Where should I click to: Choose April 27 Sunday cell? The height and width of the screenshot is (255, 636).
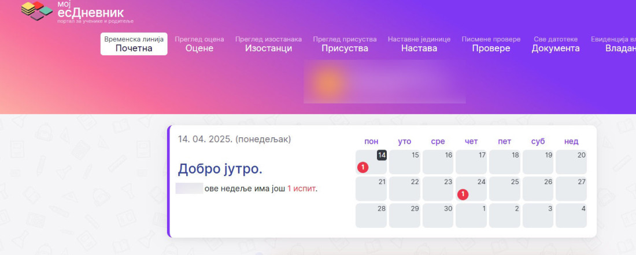click(571, 189)
